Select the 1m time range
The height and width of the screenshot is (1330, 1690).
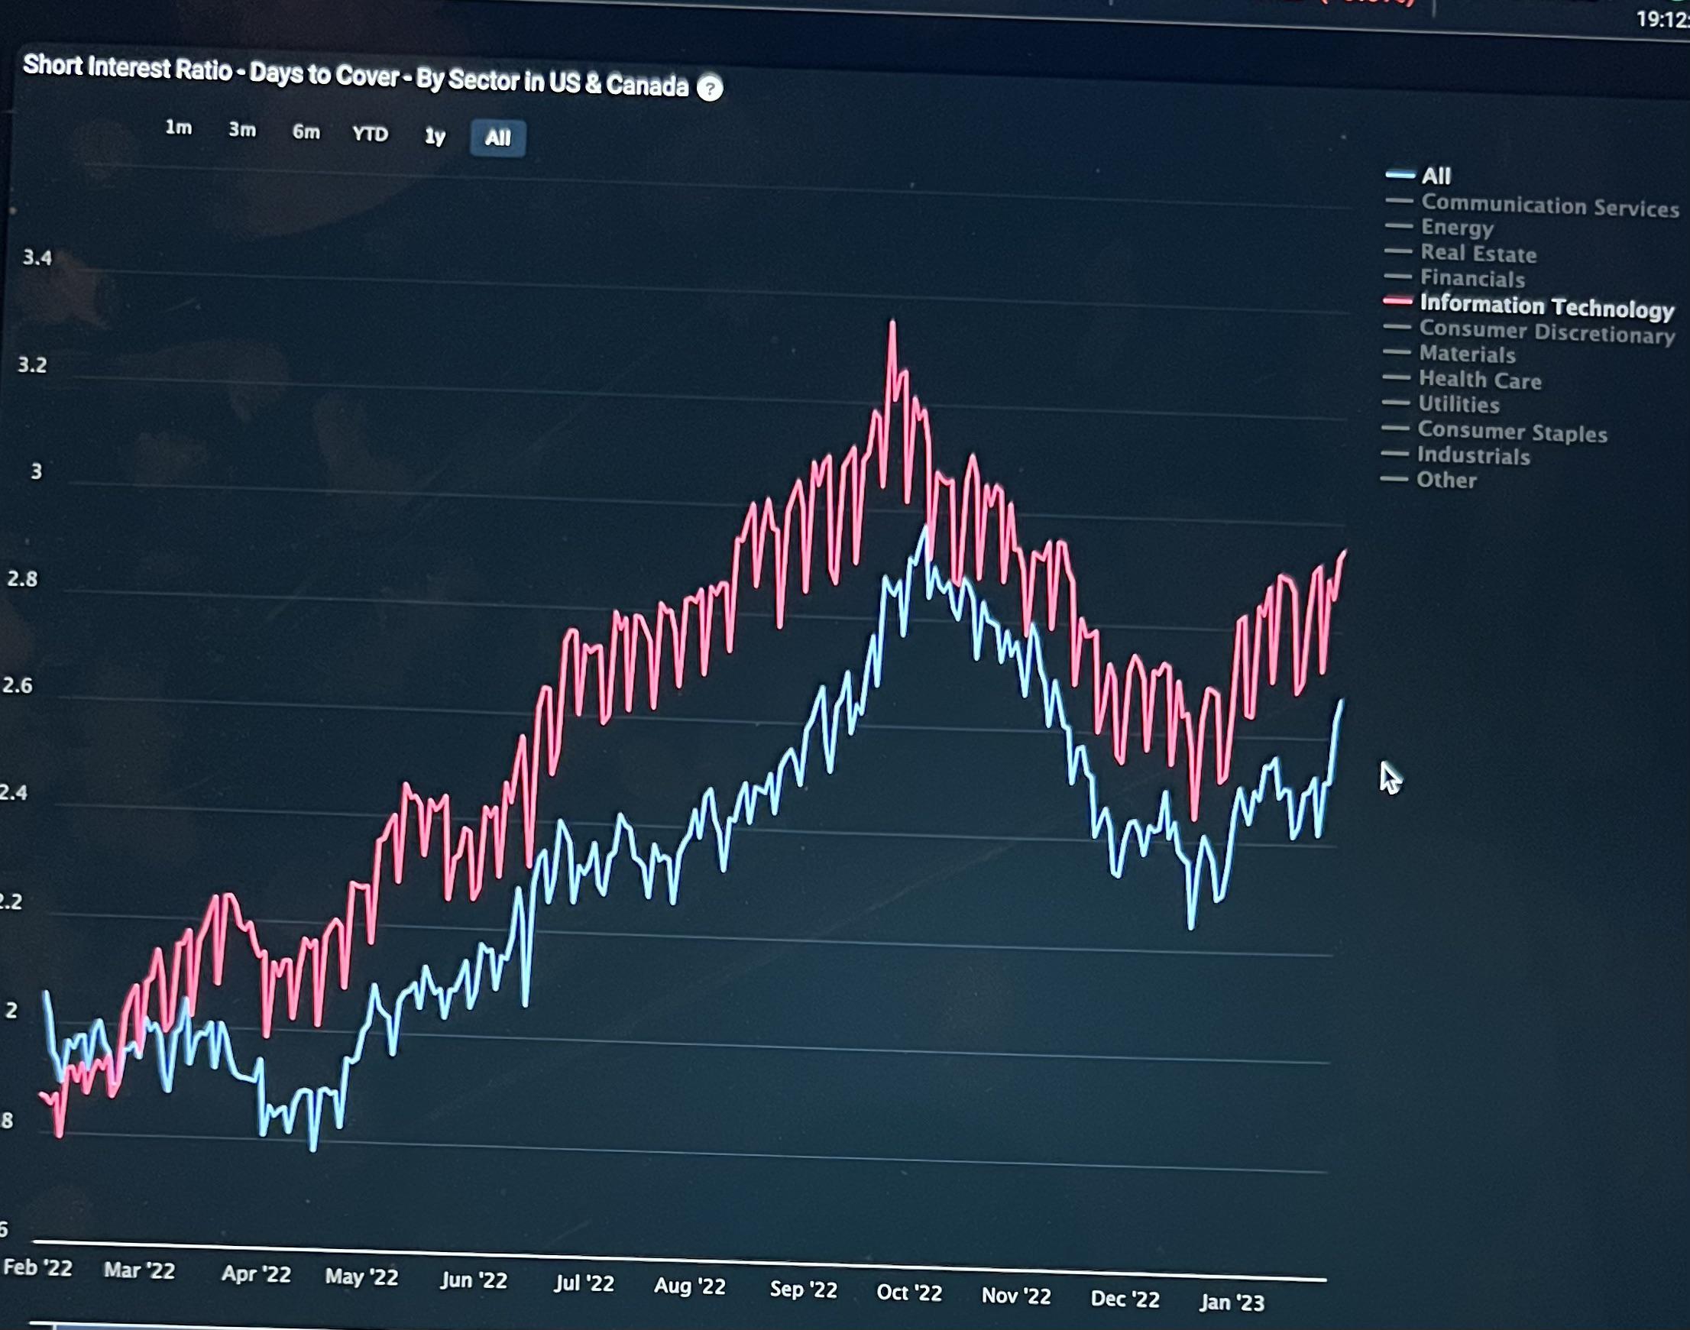click(178, 128)
